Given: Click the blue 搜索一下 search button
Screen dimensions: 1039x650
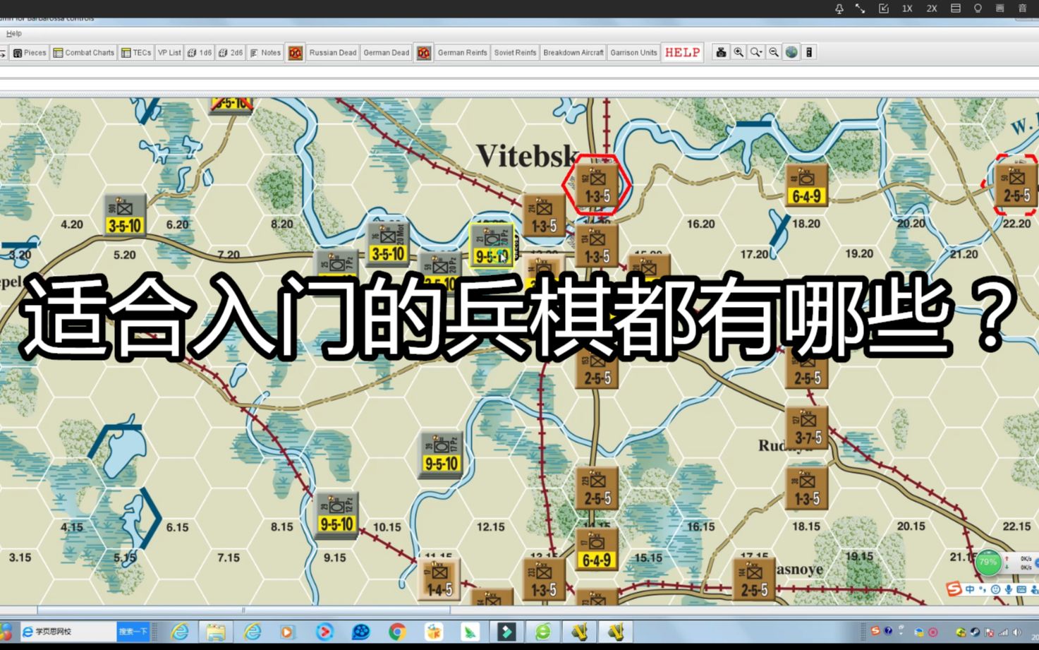Looking at the screenshot, I should [x=133, y=631].
